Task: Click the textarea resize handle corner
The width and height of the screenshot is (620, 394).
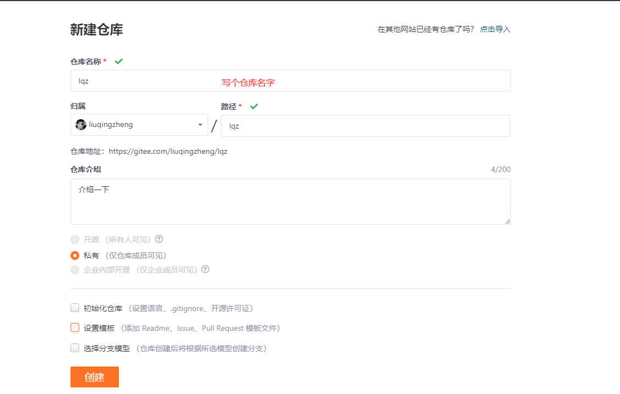Action: [x=507, y=221]
